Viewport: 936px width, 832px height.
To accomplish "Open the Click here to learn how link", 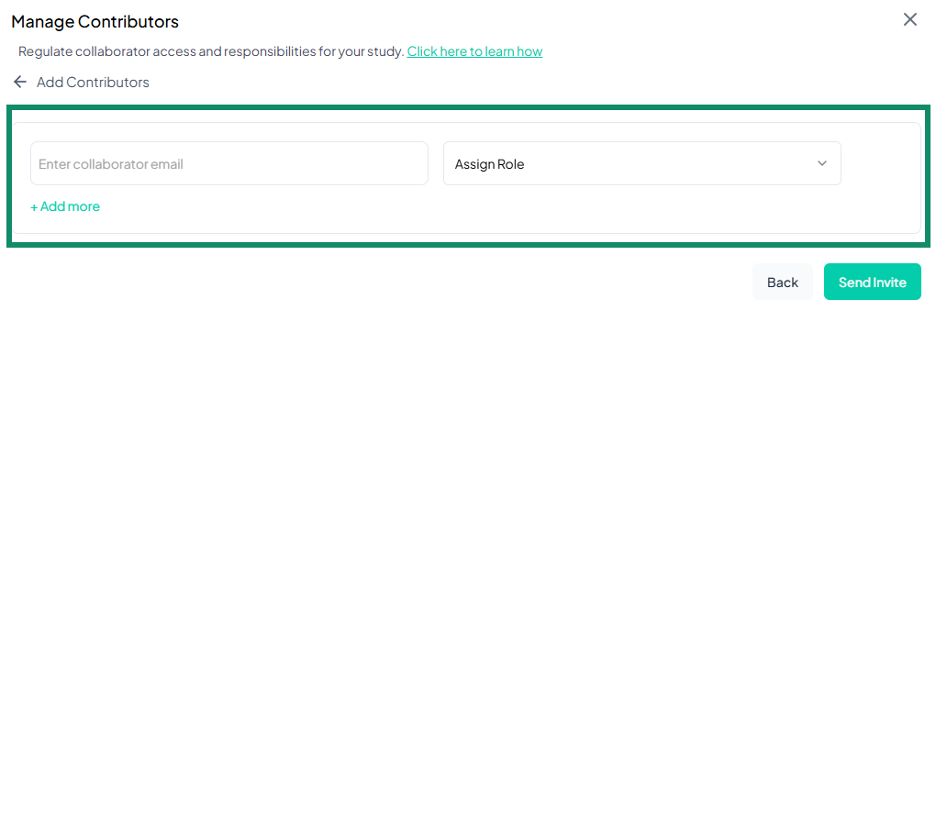I will 474,51.
